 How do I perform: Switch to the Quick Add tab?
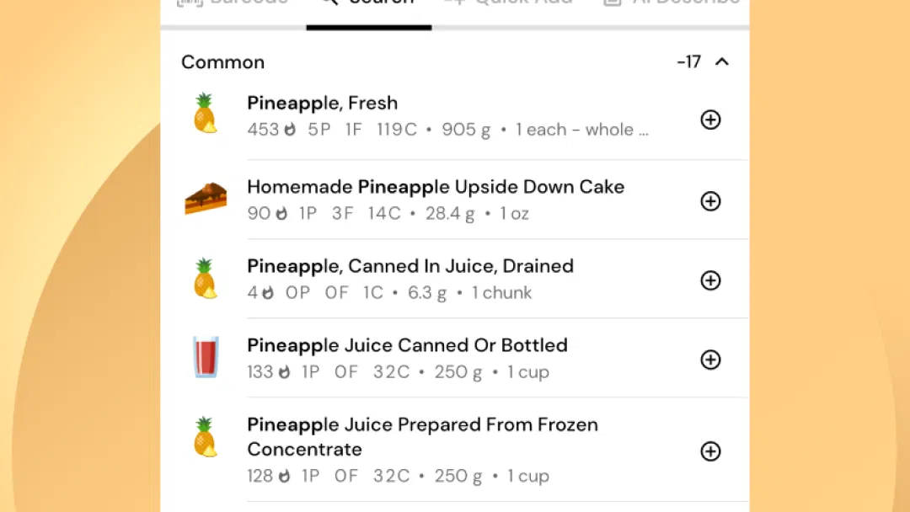pyautogui.click(x=508, y=3)
